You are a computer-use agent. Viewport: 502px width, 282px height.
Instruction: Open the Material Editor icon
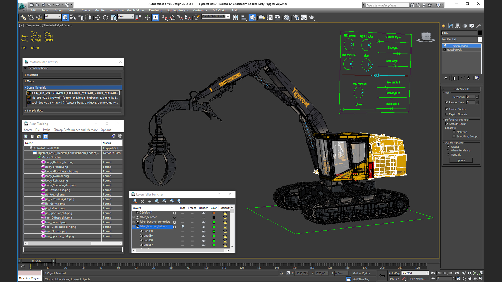[287, 17]
